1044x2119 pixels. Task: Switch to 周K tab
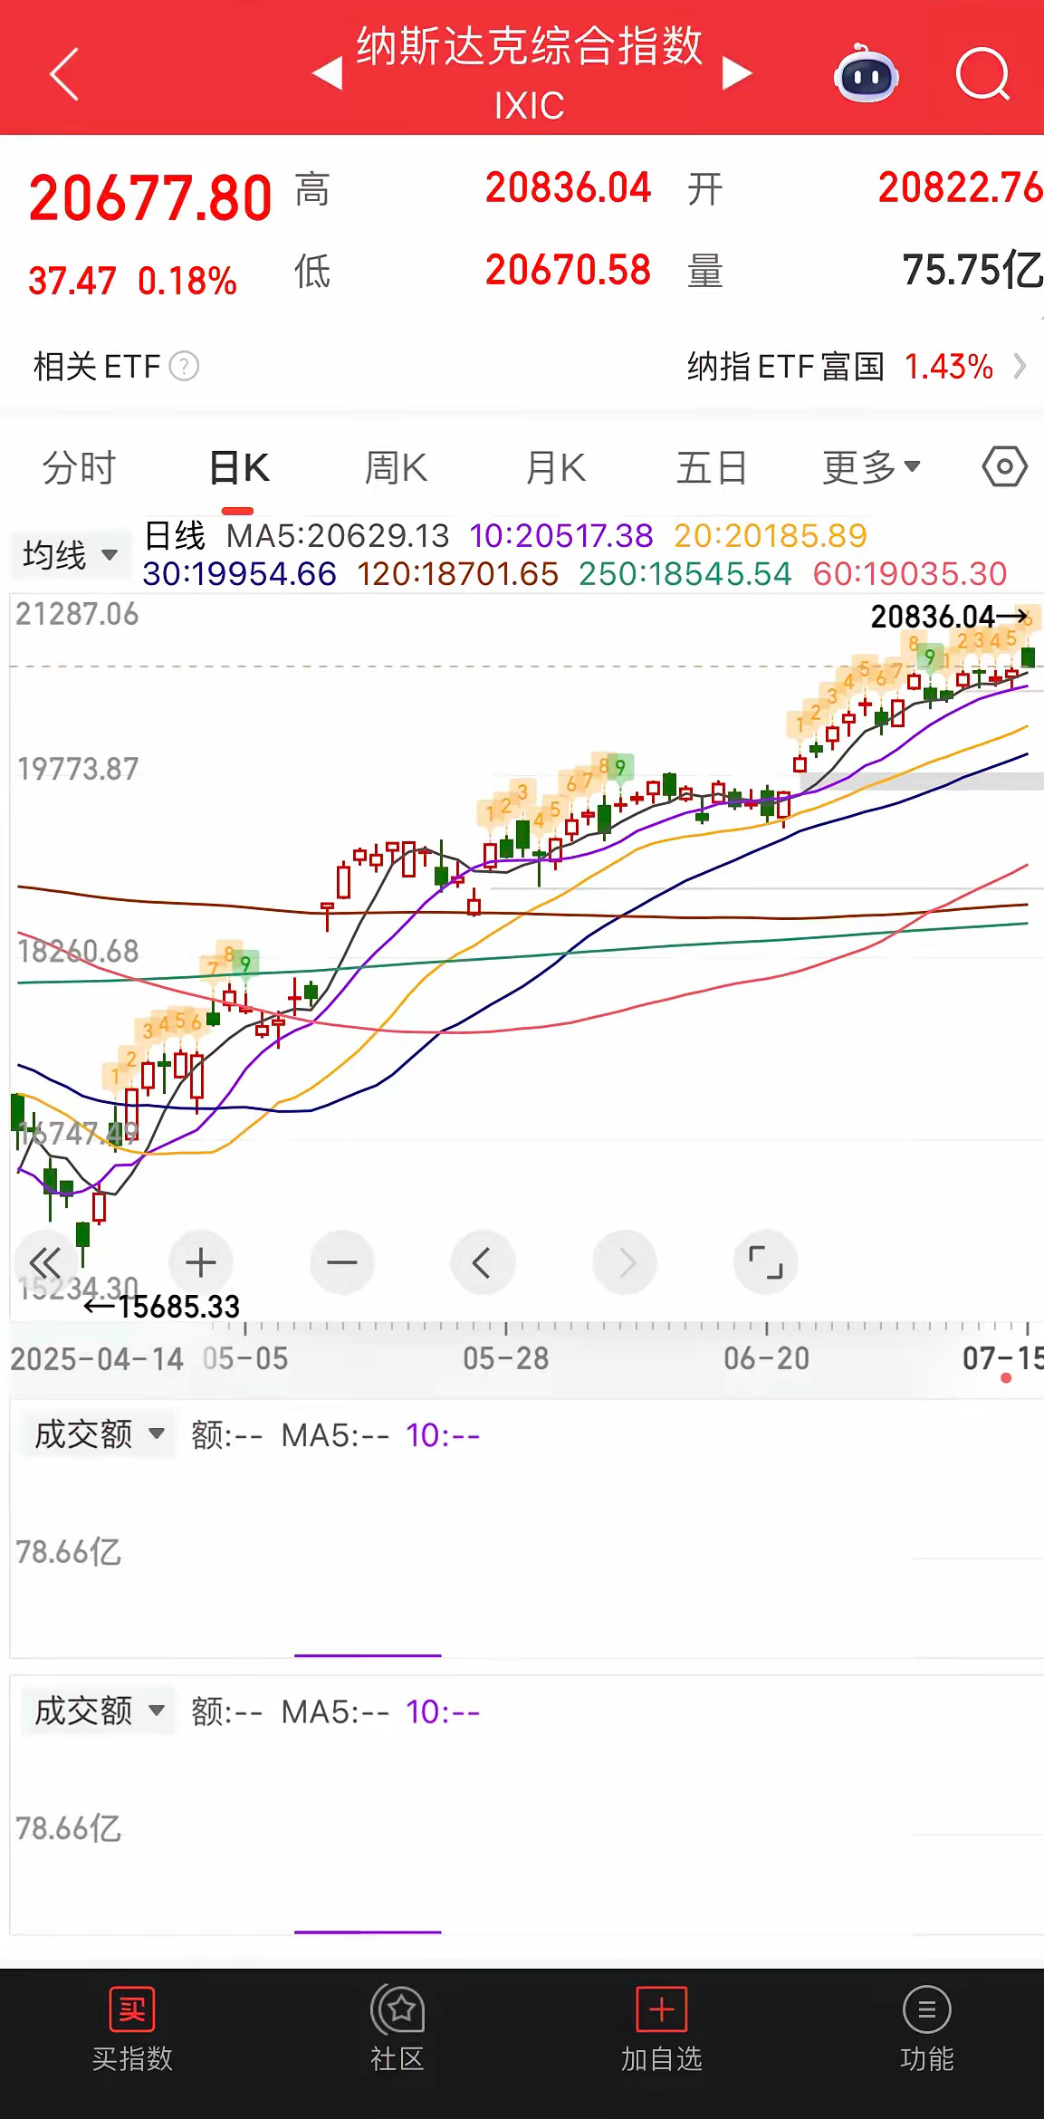pyautogui.click(x=396, y=468)
